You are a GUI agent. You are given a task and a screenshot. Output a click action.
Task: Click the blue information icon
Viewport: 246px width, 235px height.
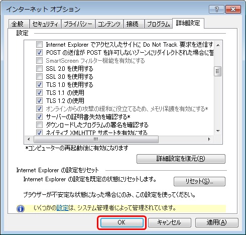(x=21, y=208)
